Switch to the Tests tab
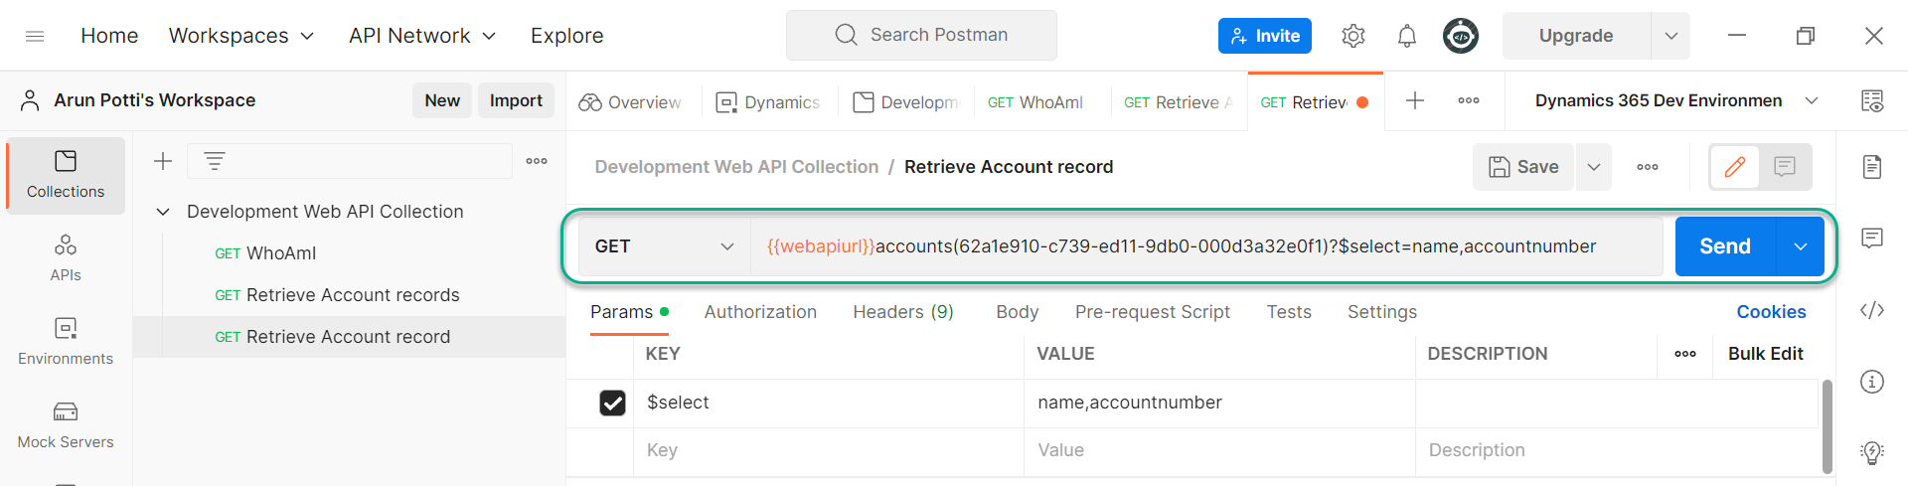 (x=1289, y=312)
